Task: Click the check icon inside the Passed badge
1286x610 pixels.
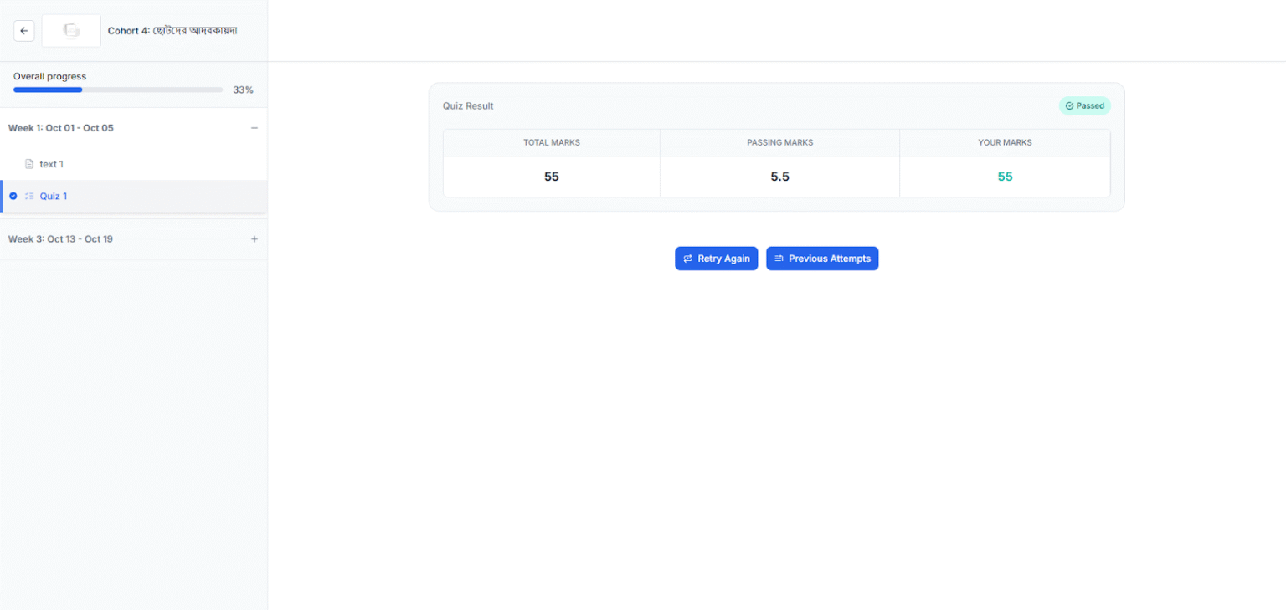Action: coord(1069,105)
